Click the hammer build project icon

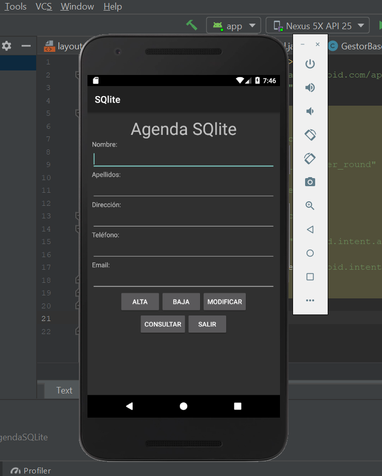pyautogui.click(x=192, y=25)
